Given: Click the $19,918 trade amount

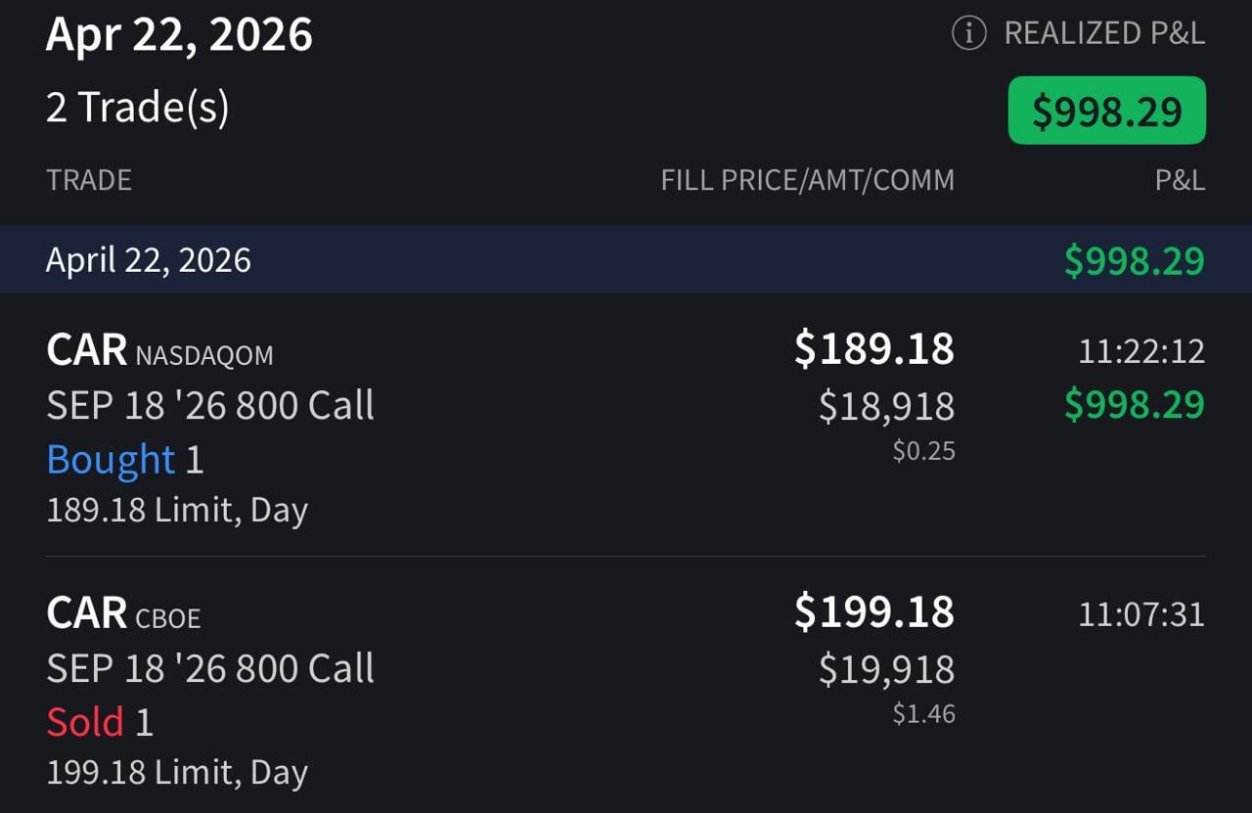Looking at the screenshot, I should [x=886, y=669].
